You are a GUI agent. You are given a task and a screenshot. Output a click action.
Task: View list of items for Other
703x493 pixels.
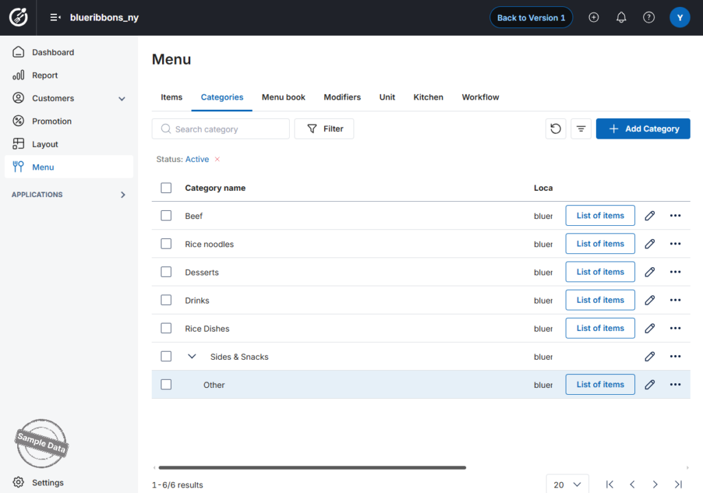(x=600, y=385)
